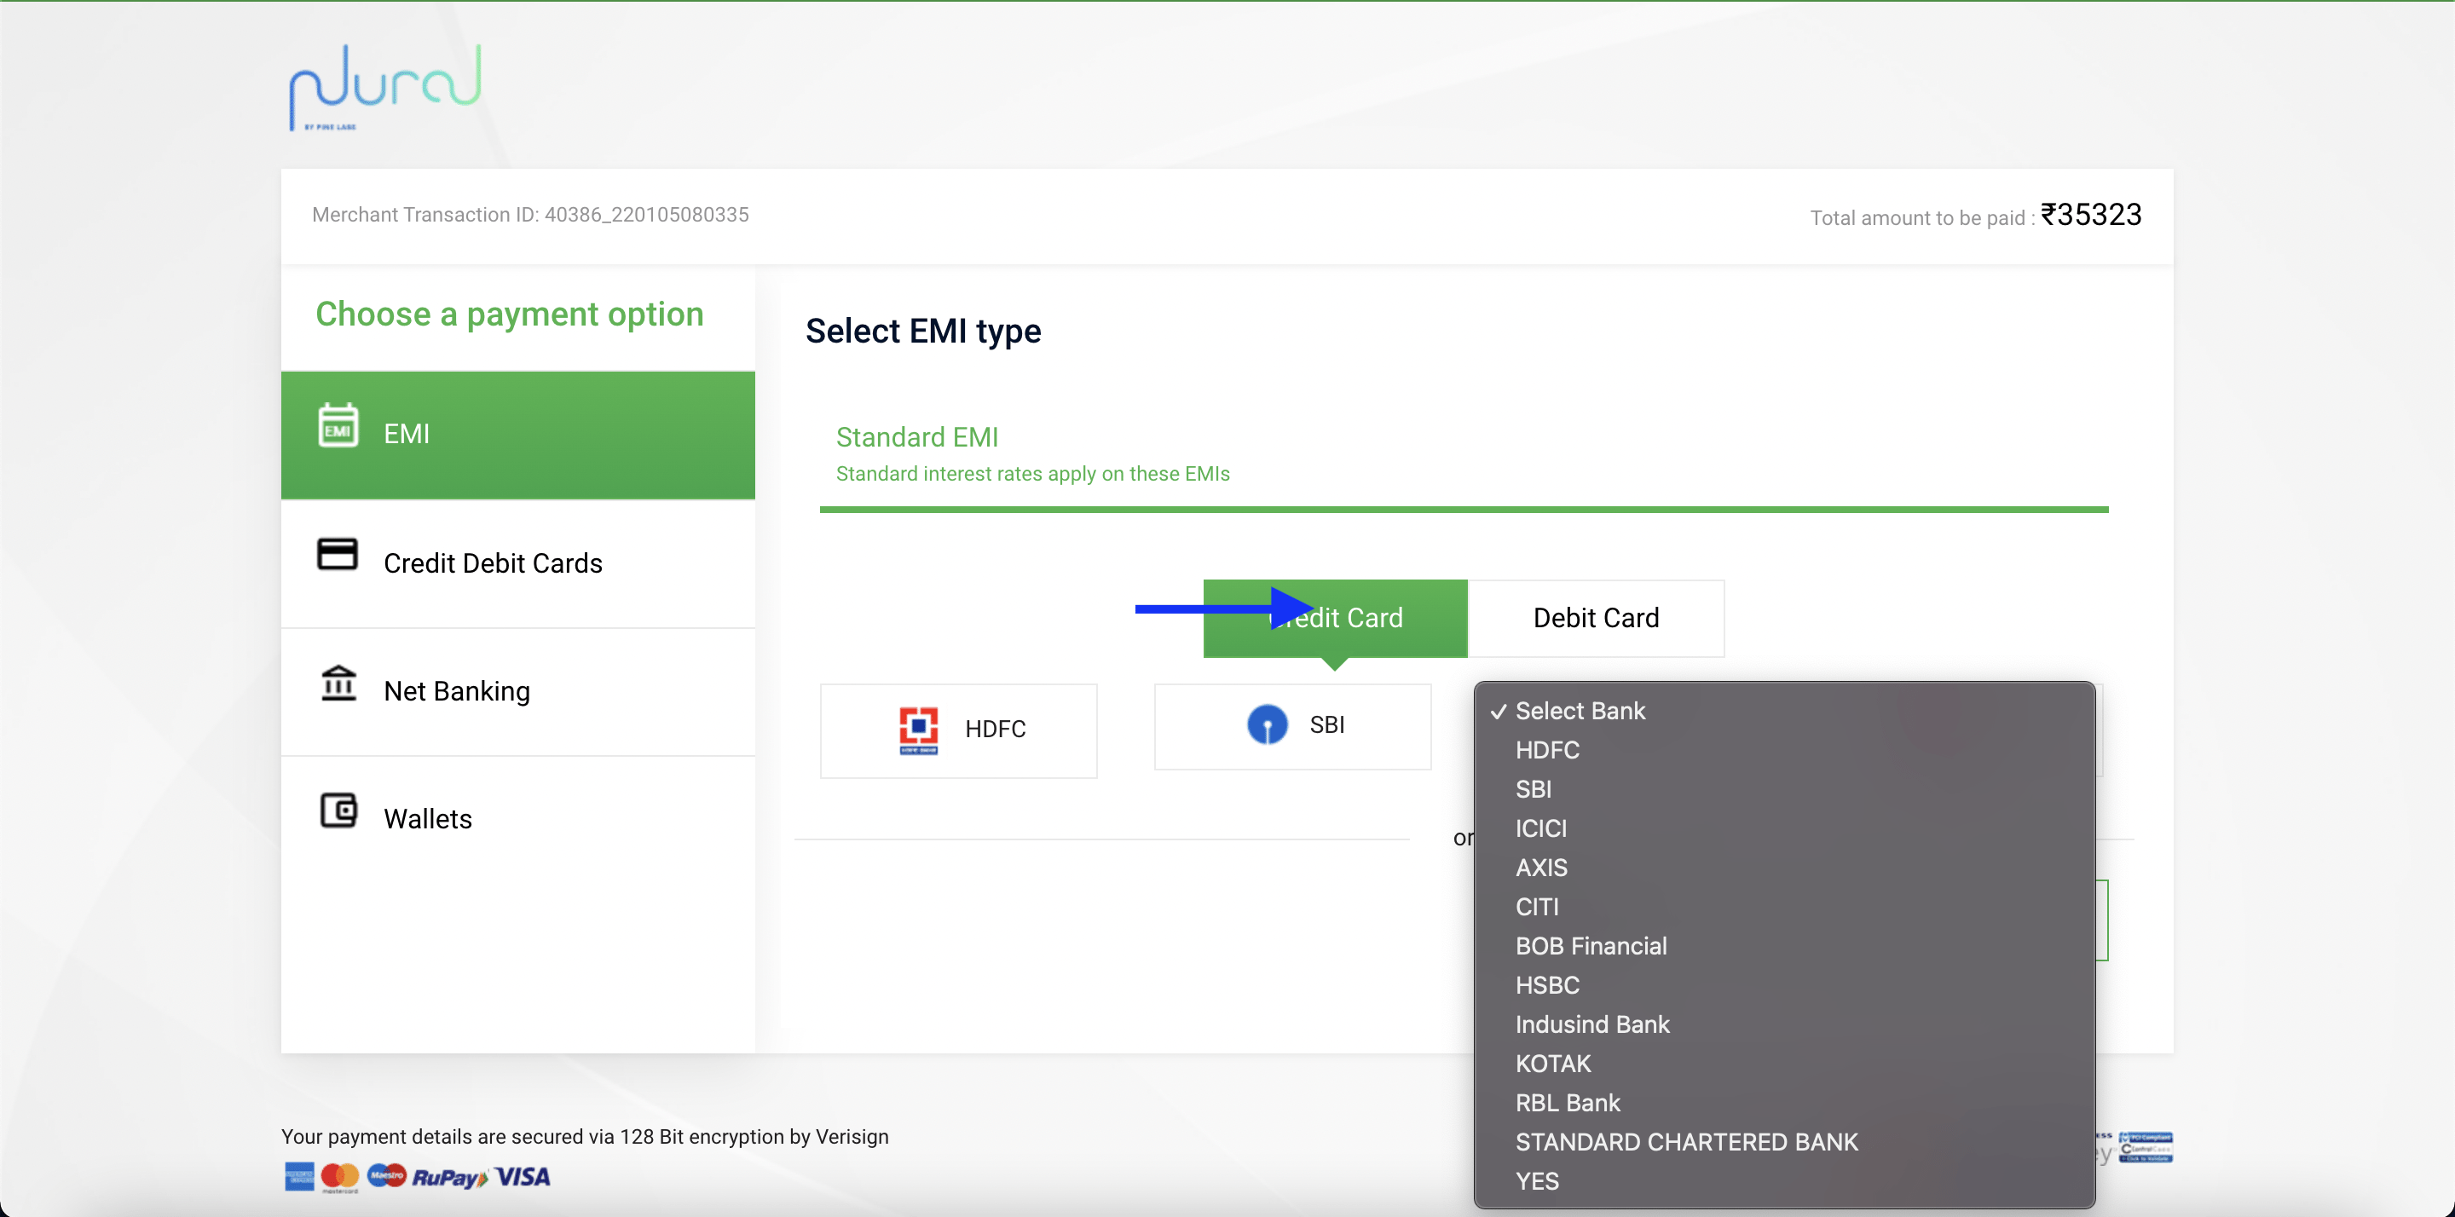Click the Plural logo at top
2455x1217 pixels.
[x=385, y=86]
